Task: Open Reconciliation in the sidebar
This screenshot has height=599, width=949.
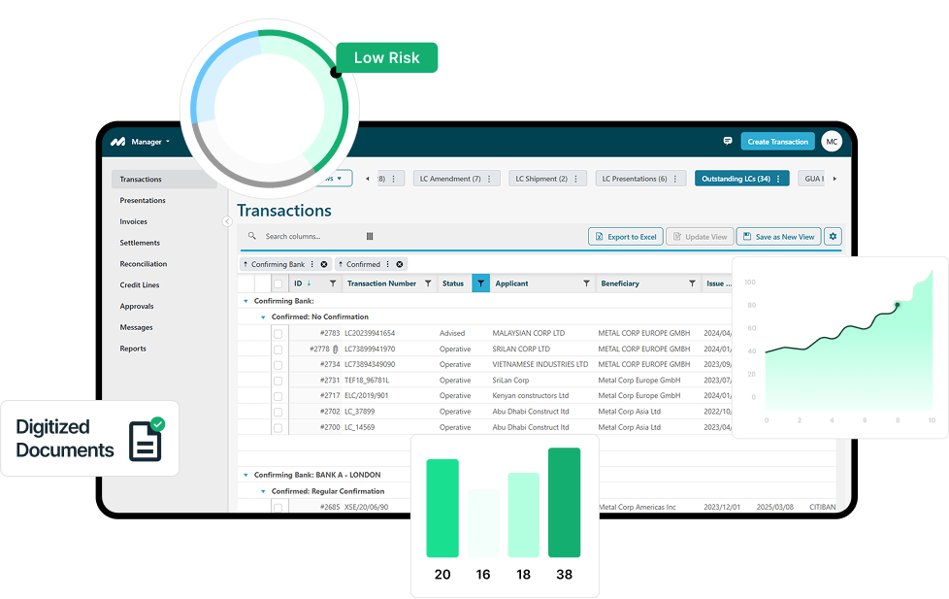Action: tap(143, 264)
